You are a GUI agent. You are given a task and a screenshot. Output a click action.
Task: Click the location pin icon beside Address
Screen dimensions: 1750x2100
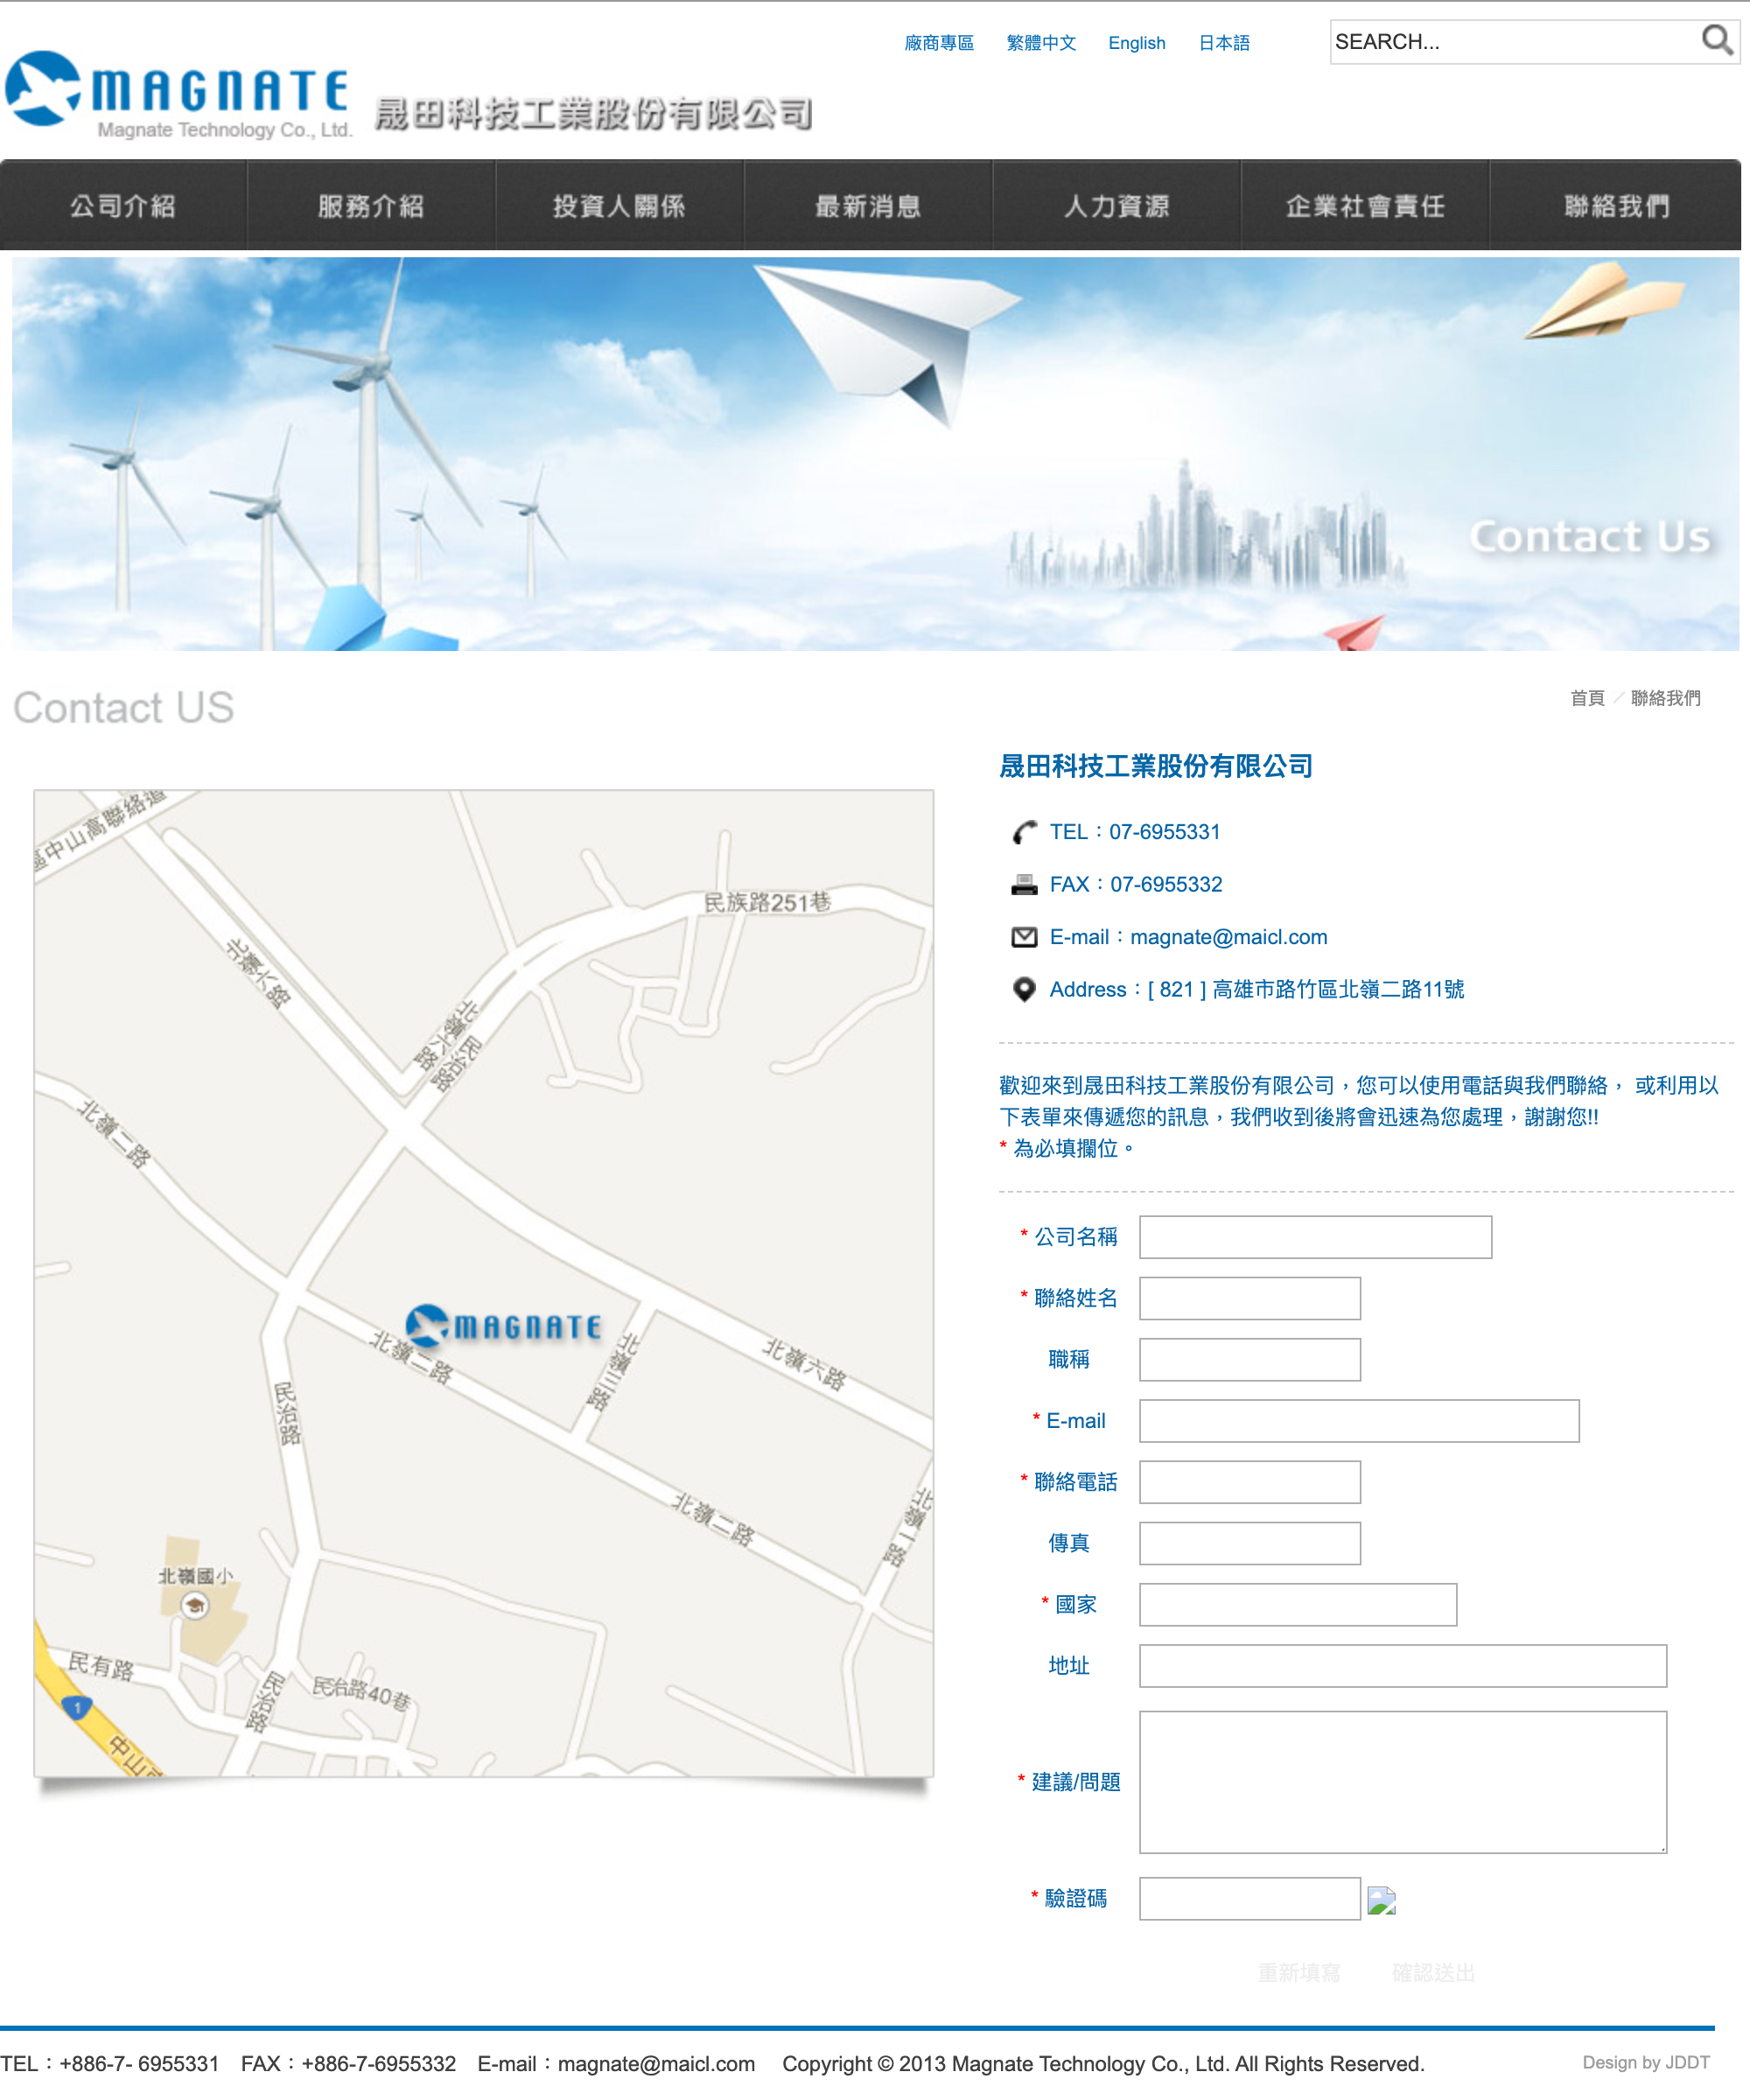click(1024, 989)
